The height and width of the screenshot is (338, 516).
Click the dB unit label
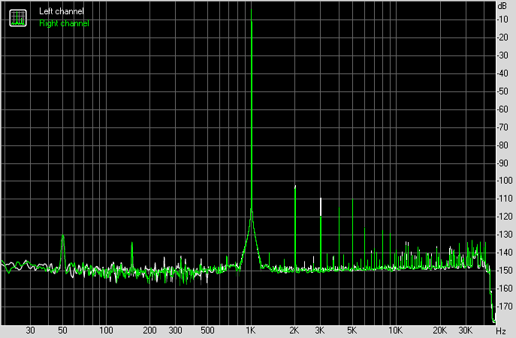(502, 6)
